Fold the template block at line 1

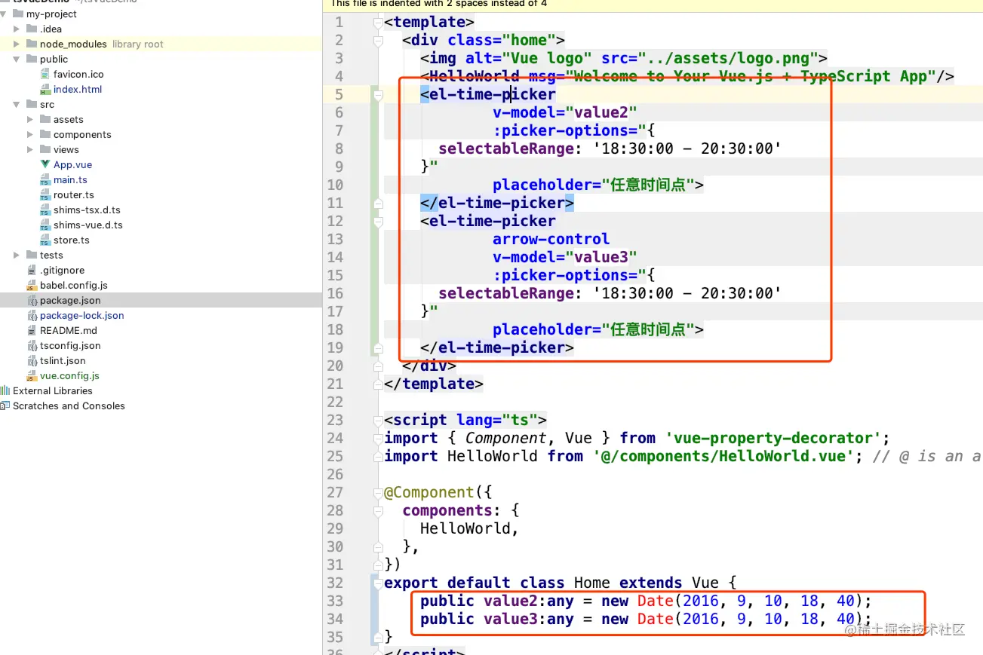tap(378, 23)
